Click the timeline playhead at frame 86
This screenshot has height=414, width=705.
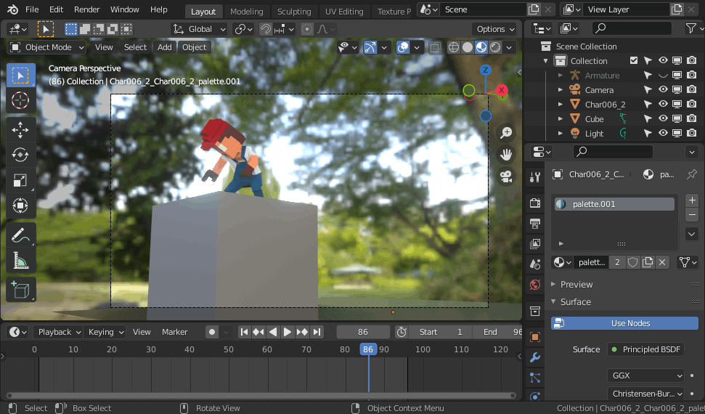coord(368,349)
